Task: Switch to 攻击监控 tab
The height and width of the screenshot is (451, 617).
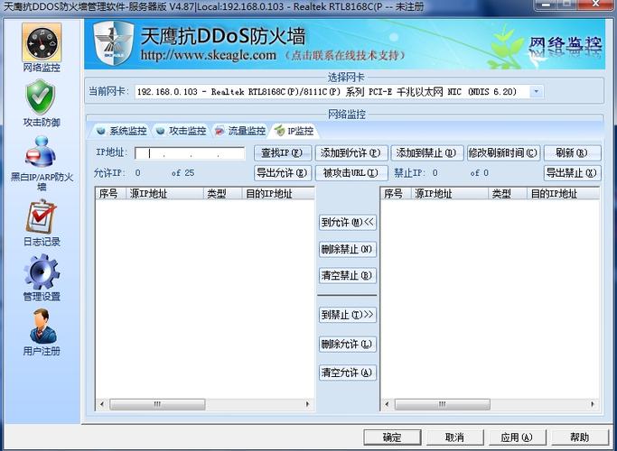Action: coord(181,131)
